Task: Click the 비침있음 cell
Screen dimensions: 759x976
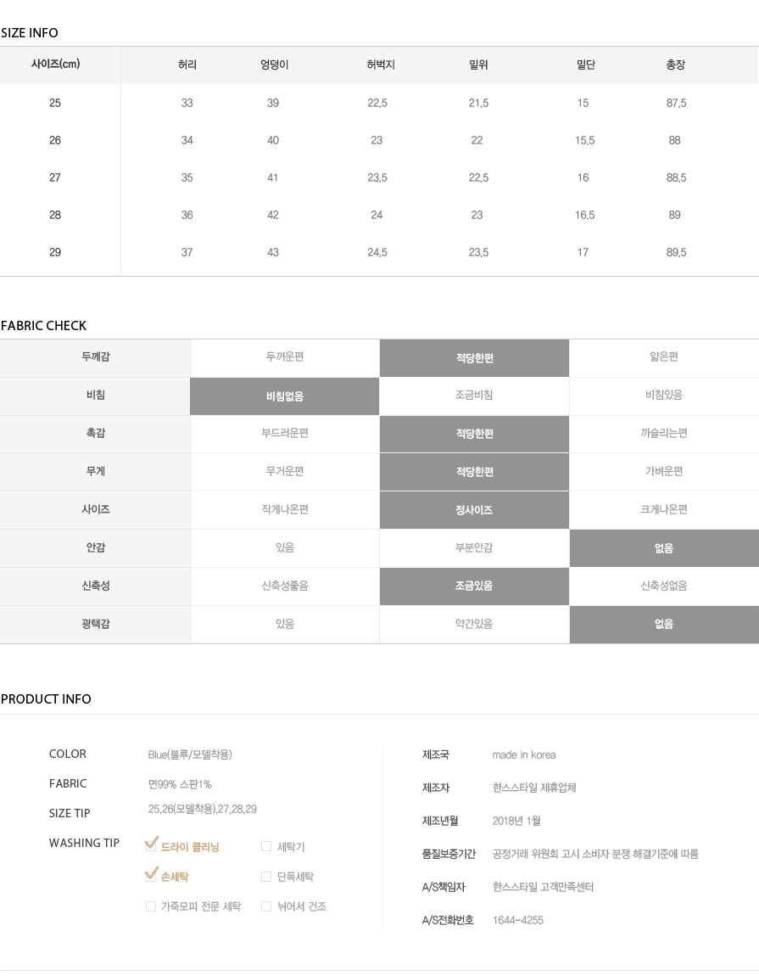Action: coord(664,395)
